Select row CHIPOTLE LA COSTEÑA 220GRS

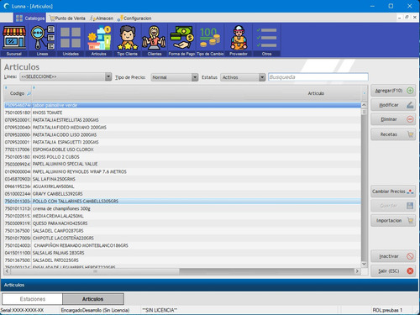tap(182, 239)
